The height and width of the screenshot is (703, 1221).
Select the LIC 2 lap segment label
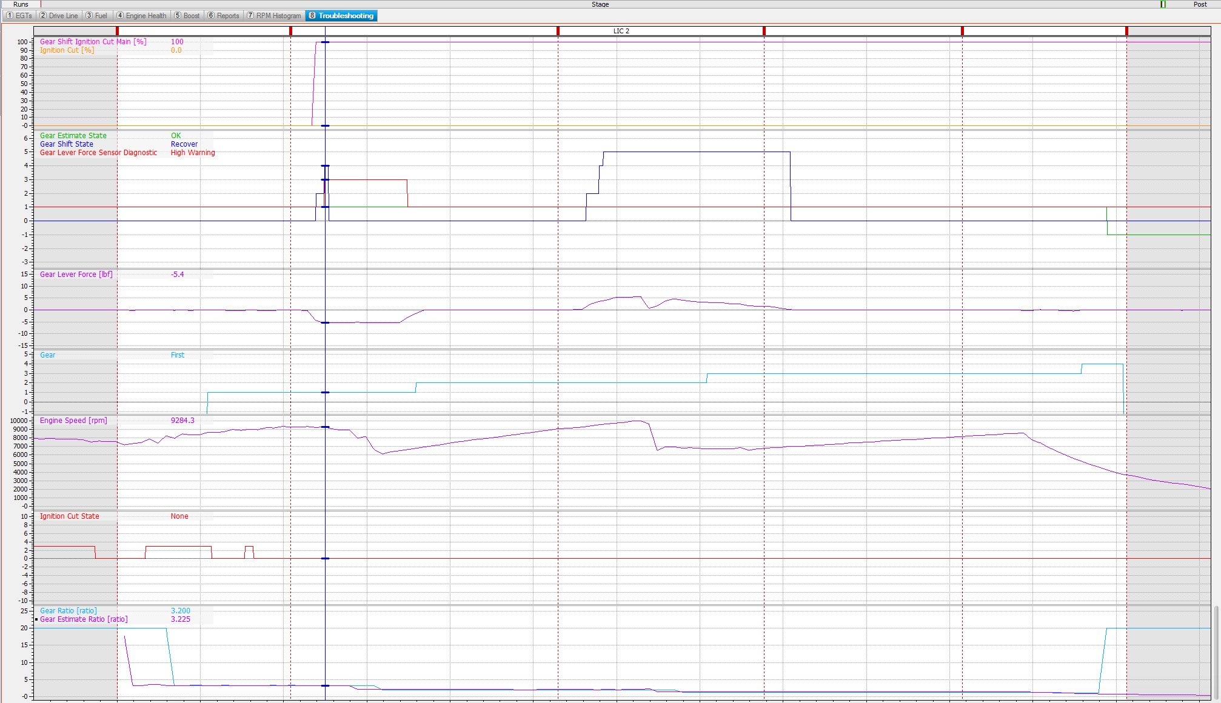coord(621,31)
